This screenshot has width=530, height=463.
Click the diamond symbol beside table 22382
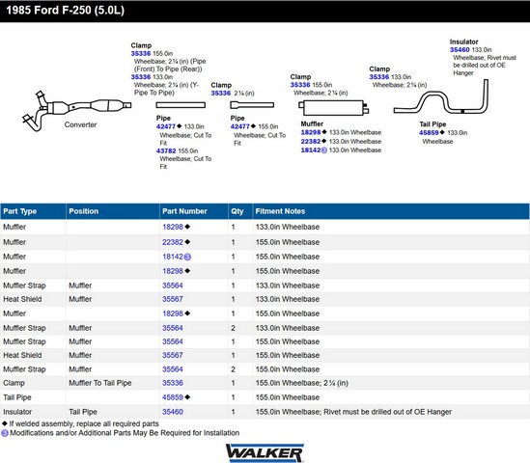click(x=187, y=242)
